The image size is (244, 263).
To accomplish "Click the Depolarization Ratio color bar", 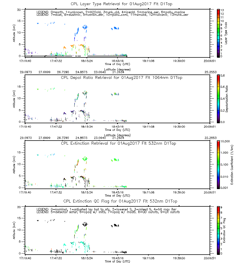I will [218, 99].
